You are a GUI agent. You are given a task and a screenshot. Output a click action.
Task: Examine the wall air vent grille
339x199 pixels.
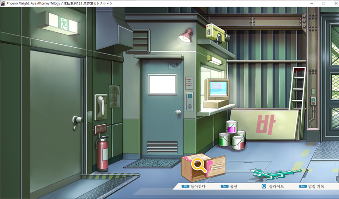[139, 41]
